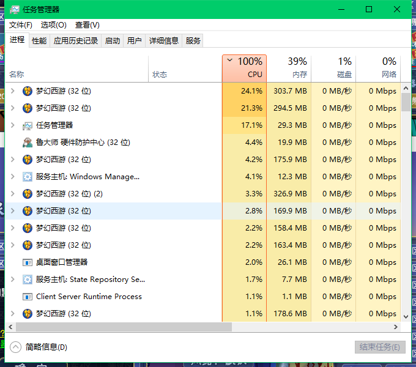
Task: Click 简略信息(D) to show fewer details
Action: [46, 347]
